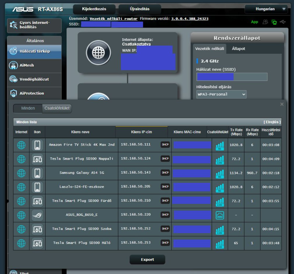Open the AiMesh menu item

[x=34, y=65]
